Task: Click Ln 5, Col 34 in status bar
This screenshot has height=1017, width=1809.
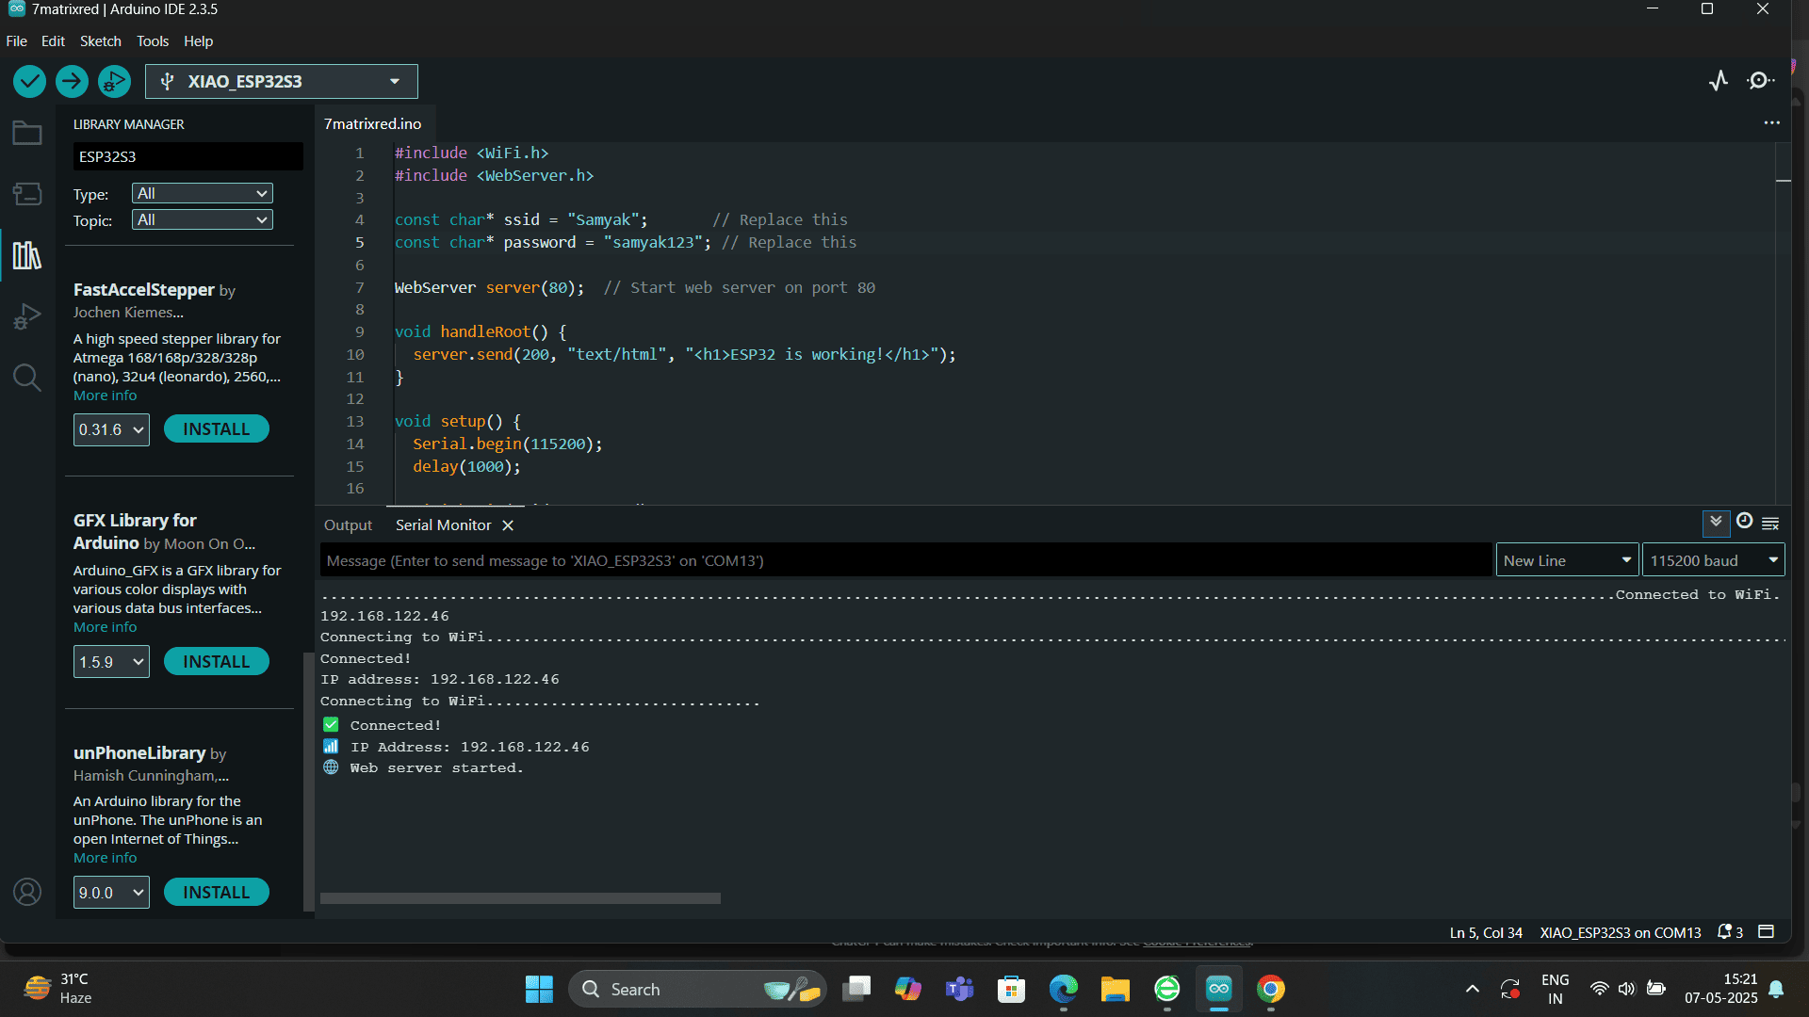Action: click(1486, 933)
